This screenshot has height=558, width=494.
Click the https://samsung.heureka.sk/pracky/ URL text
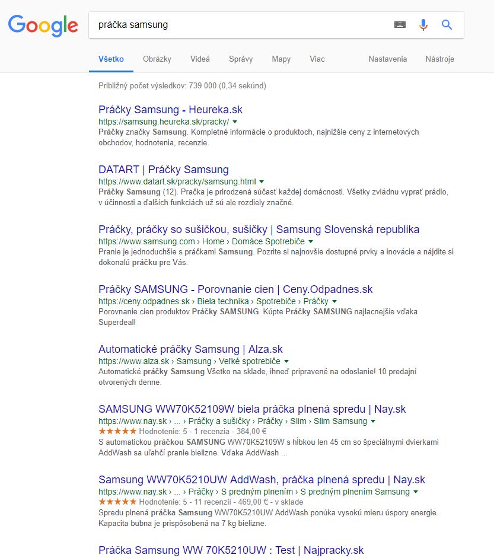pos(164,122)
